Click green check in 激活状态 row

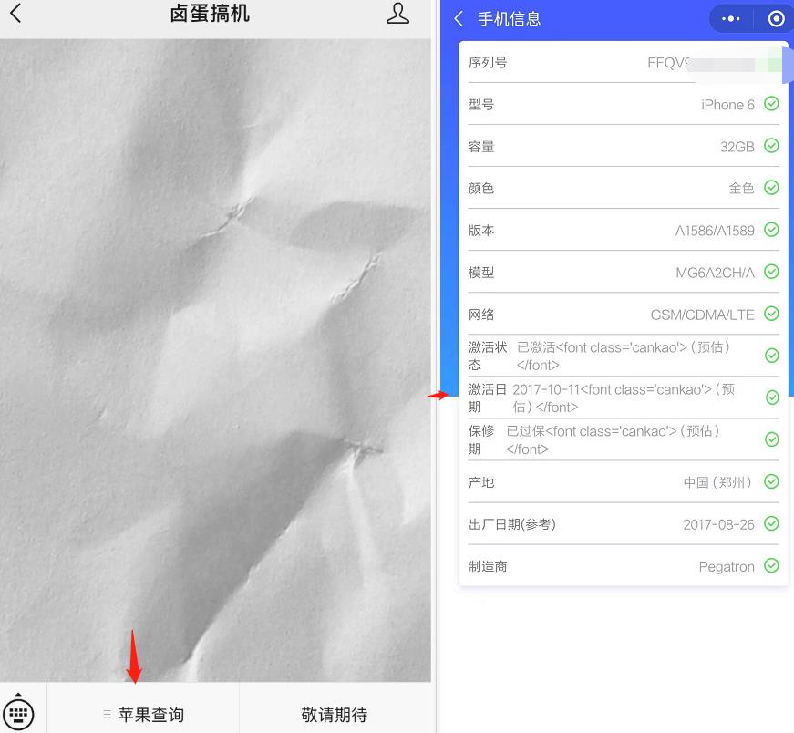tap(772, 356)
